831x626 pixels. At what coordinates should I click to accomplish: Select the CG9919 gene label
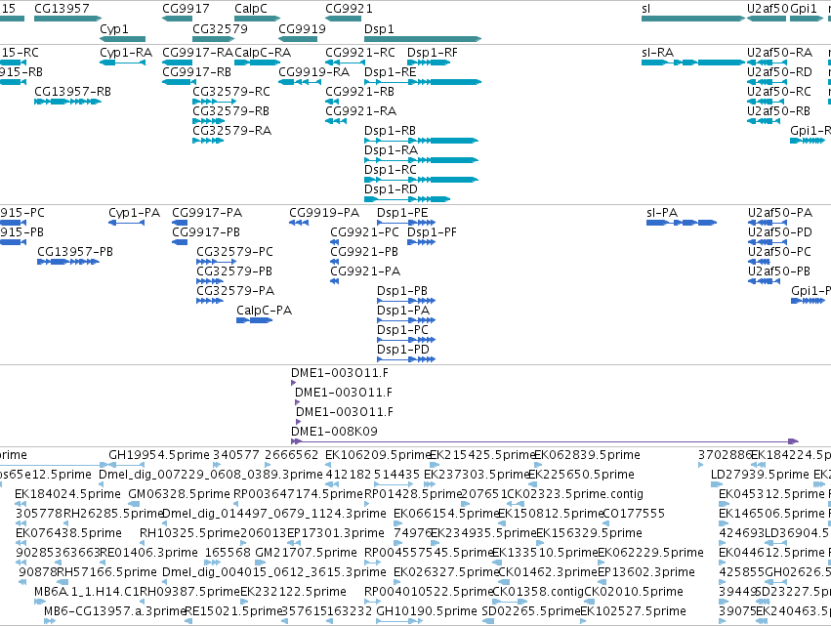coord(302,28)
